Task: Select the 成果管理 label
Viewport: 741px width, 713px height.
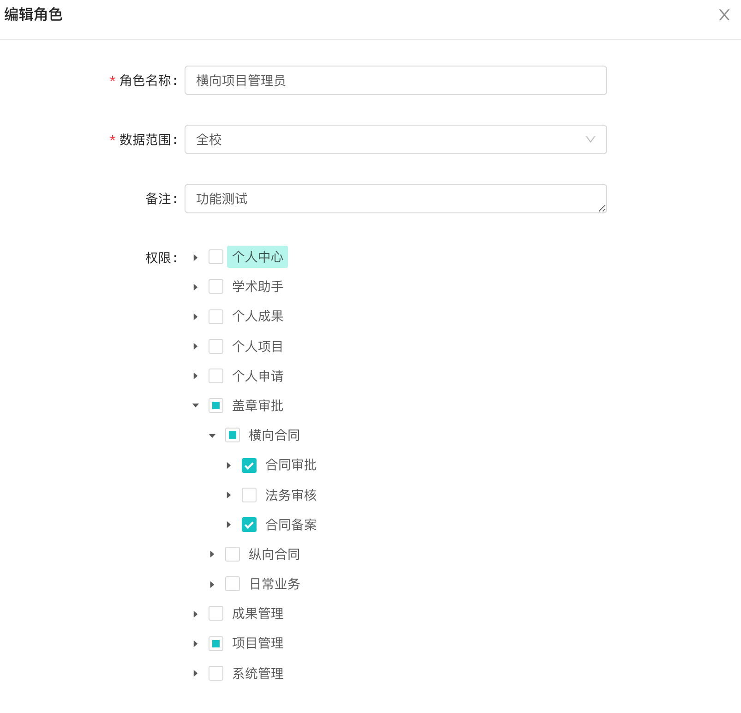Action: [x=257, y=613]
